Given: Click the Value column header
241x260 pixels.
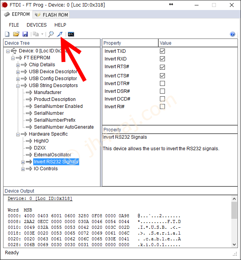Looking at the screenshot, I should coord(198,43).
